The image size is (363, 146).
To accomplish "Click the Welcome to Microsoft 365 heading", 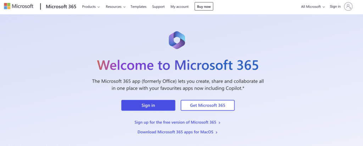I will coord(178,65).
